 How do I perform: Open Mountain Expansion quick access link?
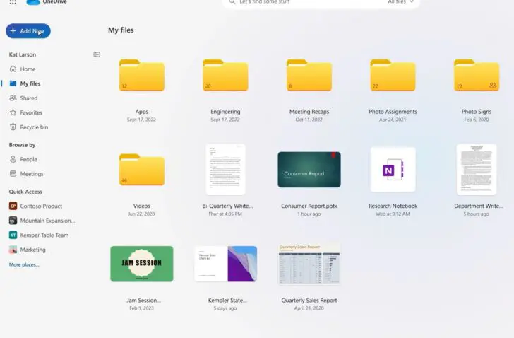point(47,221)
